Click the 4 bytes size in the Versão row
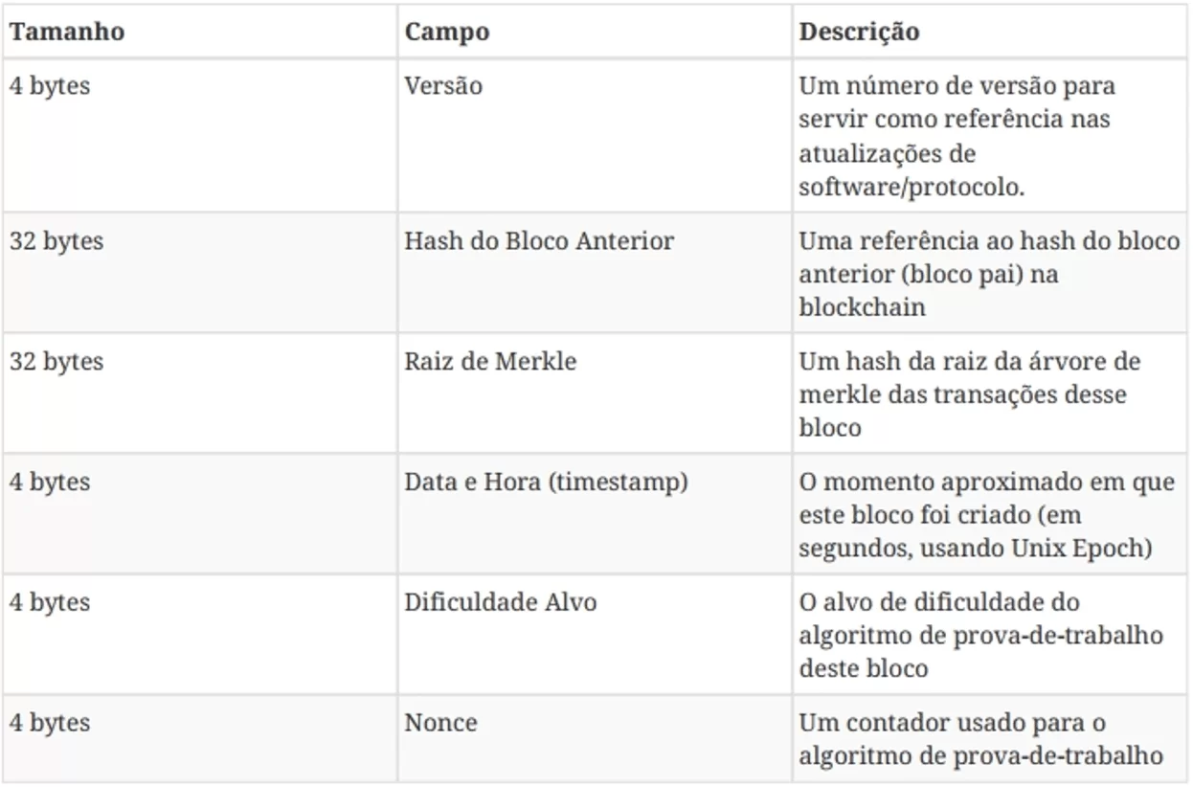Viewport: 1193px width, 787px height. [x=50, y=86]
